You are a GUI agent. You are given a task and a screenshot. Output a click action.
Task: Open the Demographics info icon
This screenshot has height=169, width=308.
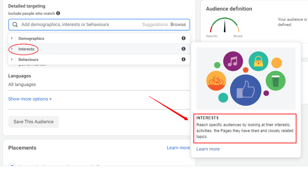click(x=184, y=39)
